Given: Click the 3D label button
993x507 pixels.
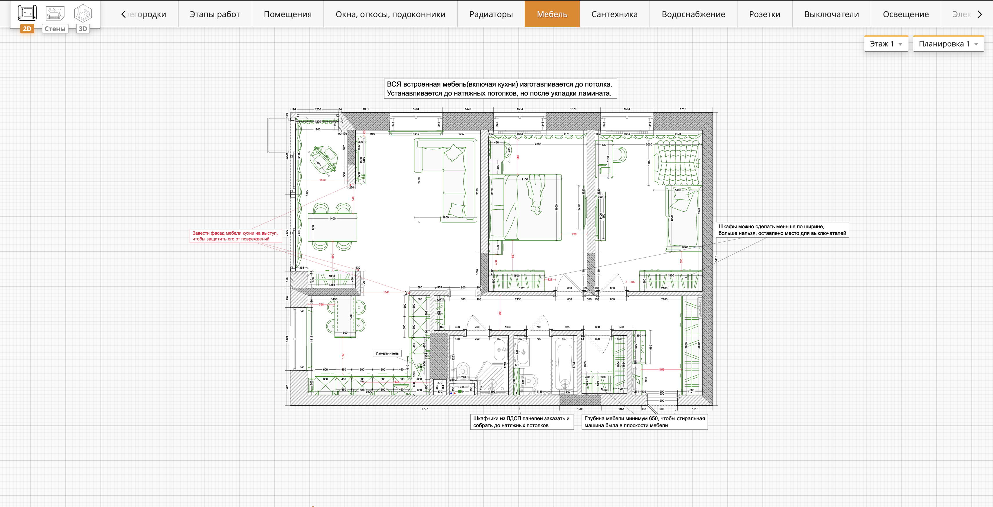Looking at the screenshot, I should (x=83, y=29).
